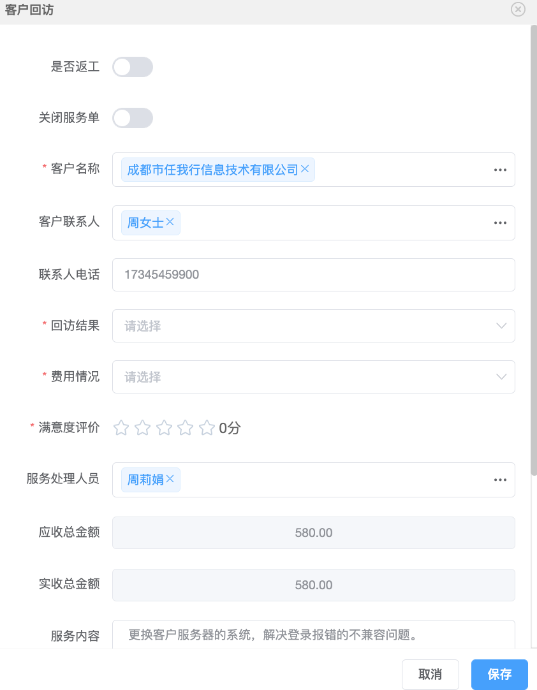Screen dimensions: 537x690
Task: Click the 取消 button
Action: [430, 675]
